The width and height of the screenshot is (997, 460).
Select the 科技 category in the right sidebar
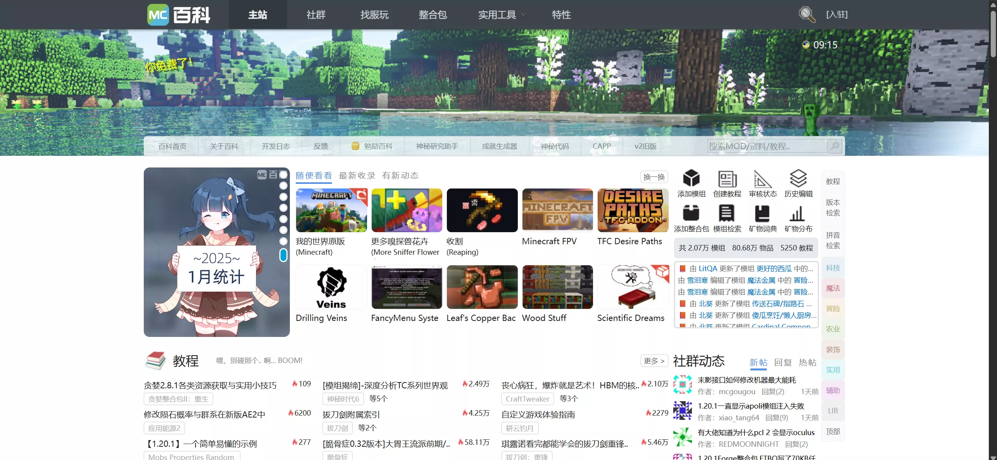click(x=833, y=268)
